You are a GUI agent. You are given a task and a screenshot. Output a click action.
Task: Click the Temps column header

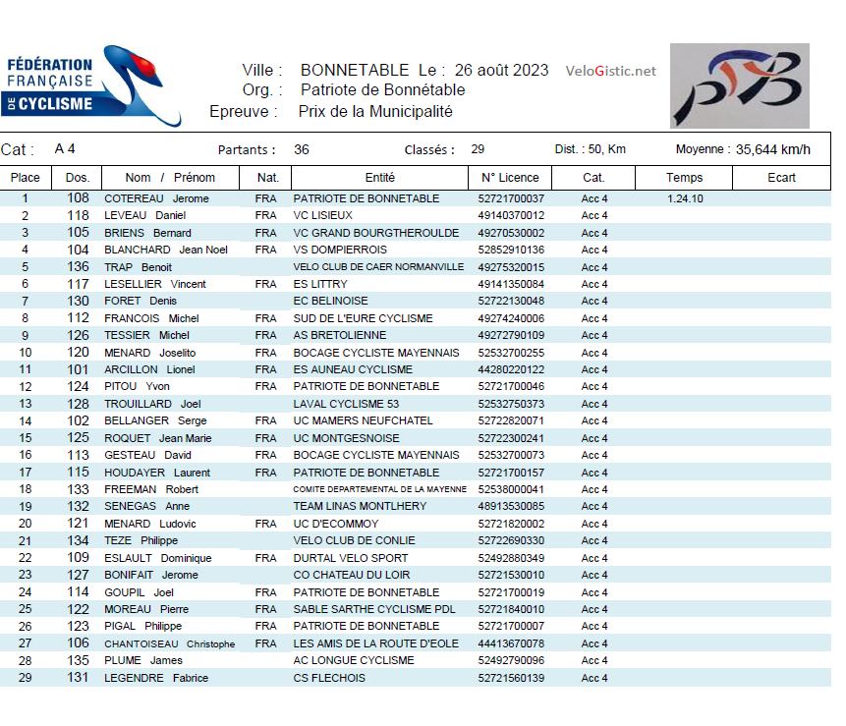point(684,178)
